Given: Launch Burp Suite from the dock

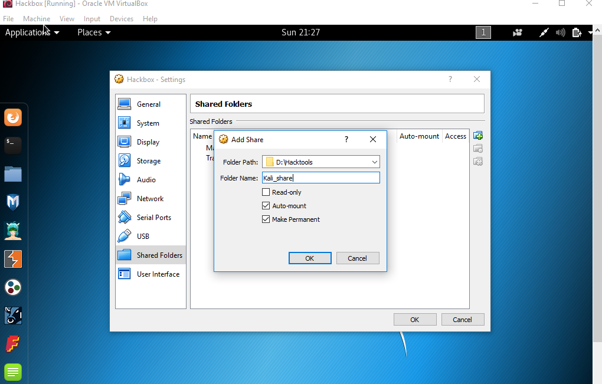Looking at the screenshot, I should coord(13,259).
